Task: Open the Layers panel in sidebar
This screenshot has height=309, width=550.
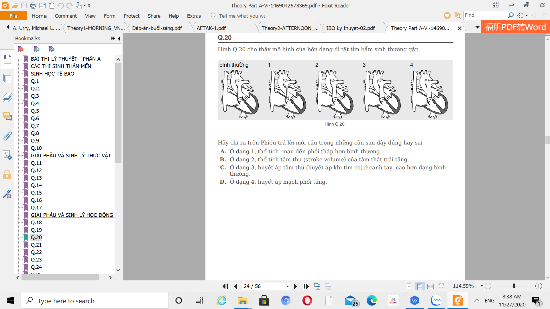Action: (x=7, y=98)
